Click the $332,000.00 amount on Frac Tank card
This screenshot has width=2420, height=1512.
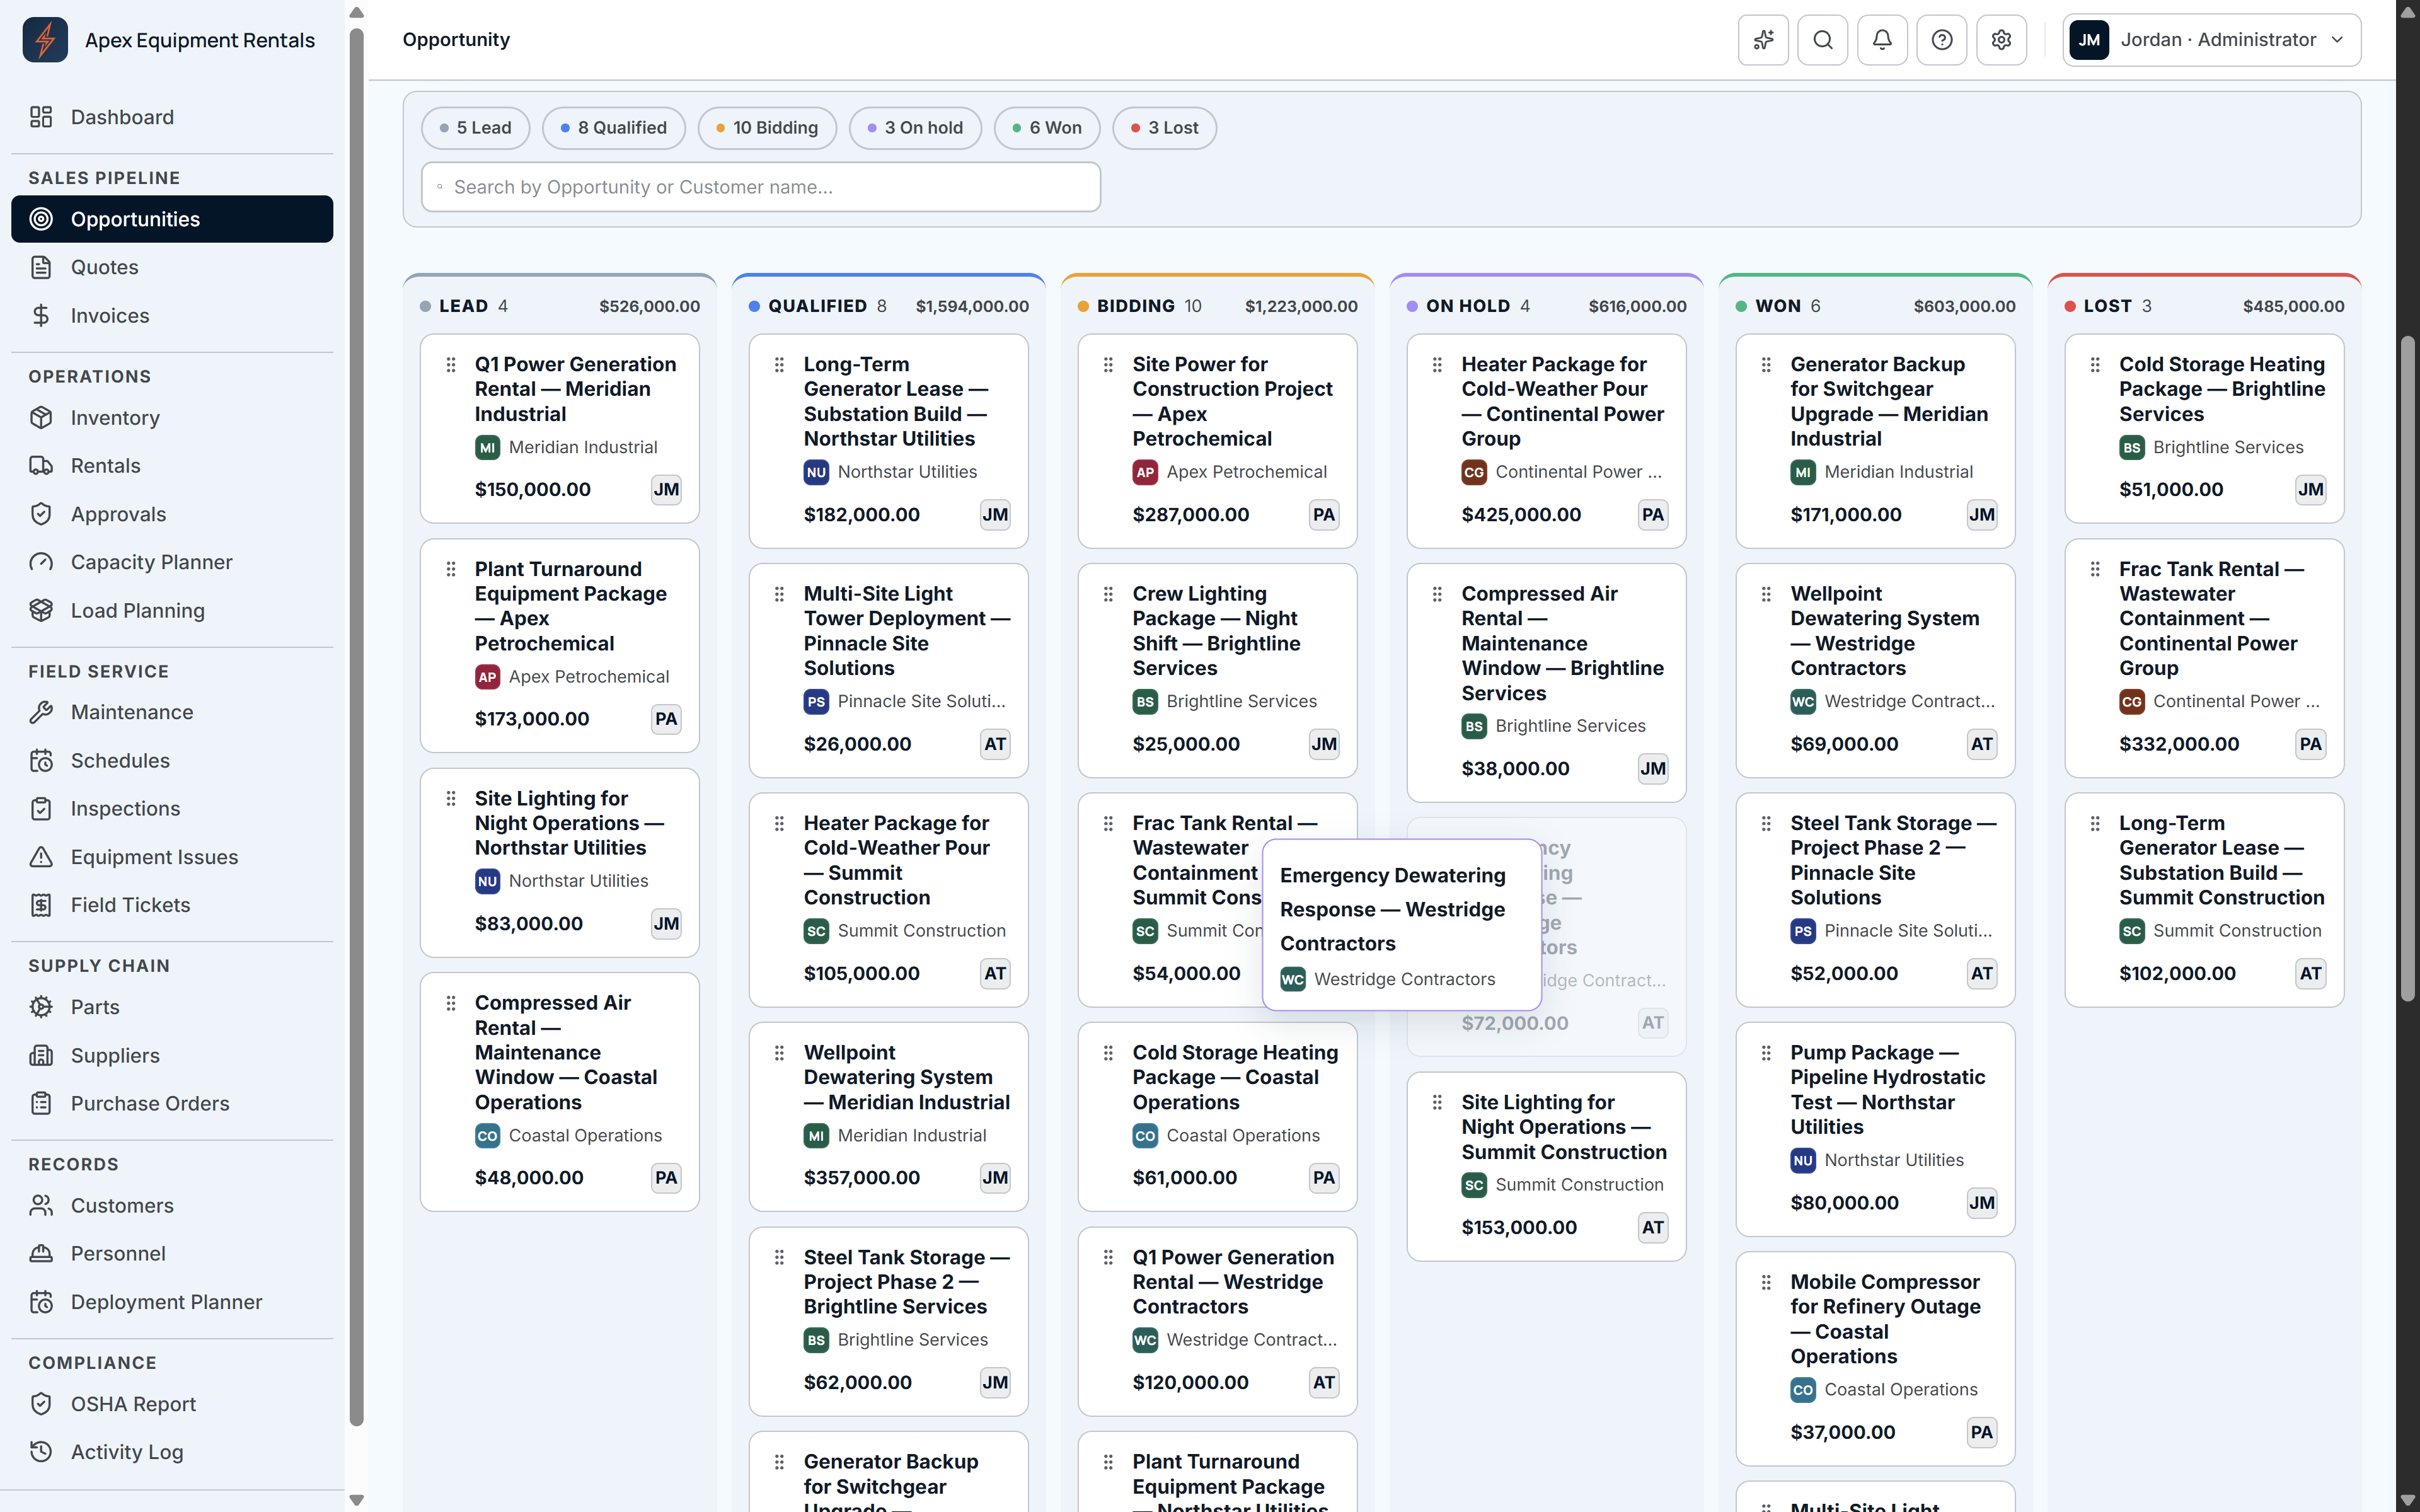pos(2179,744)
